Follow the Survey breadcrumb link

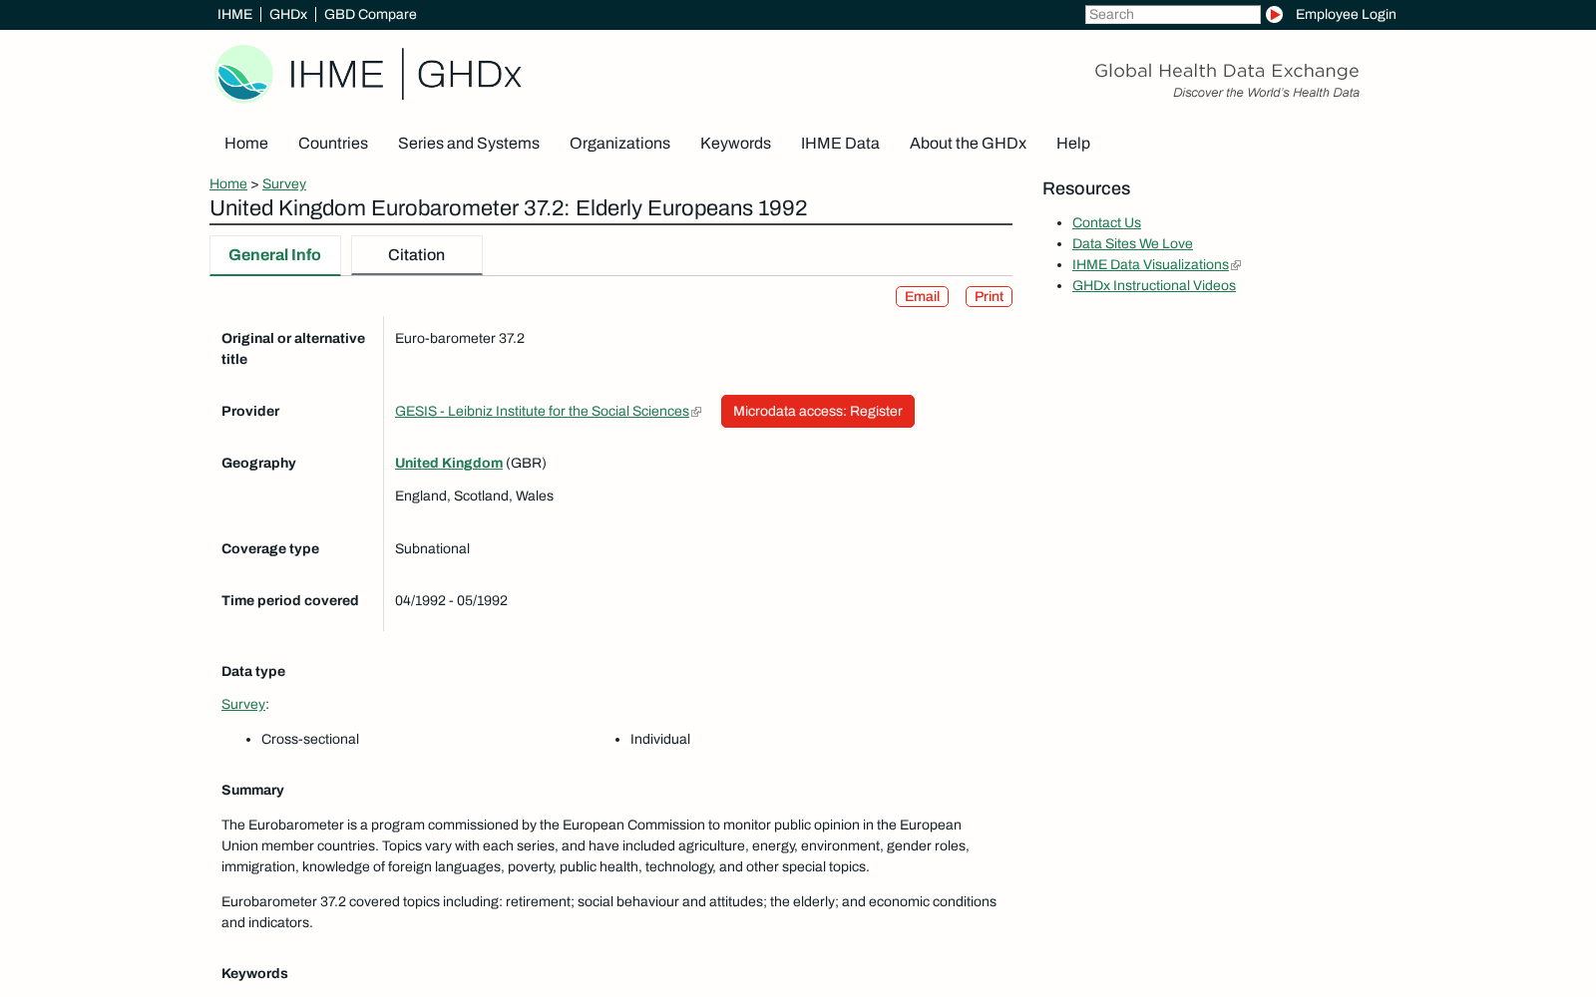(284, 183)
